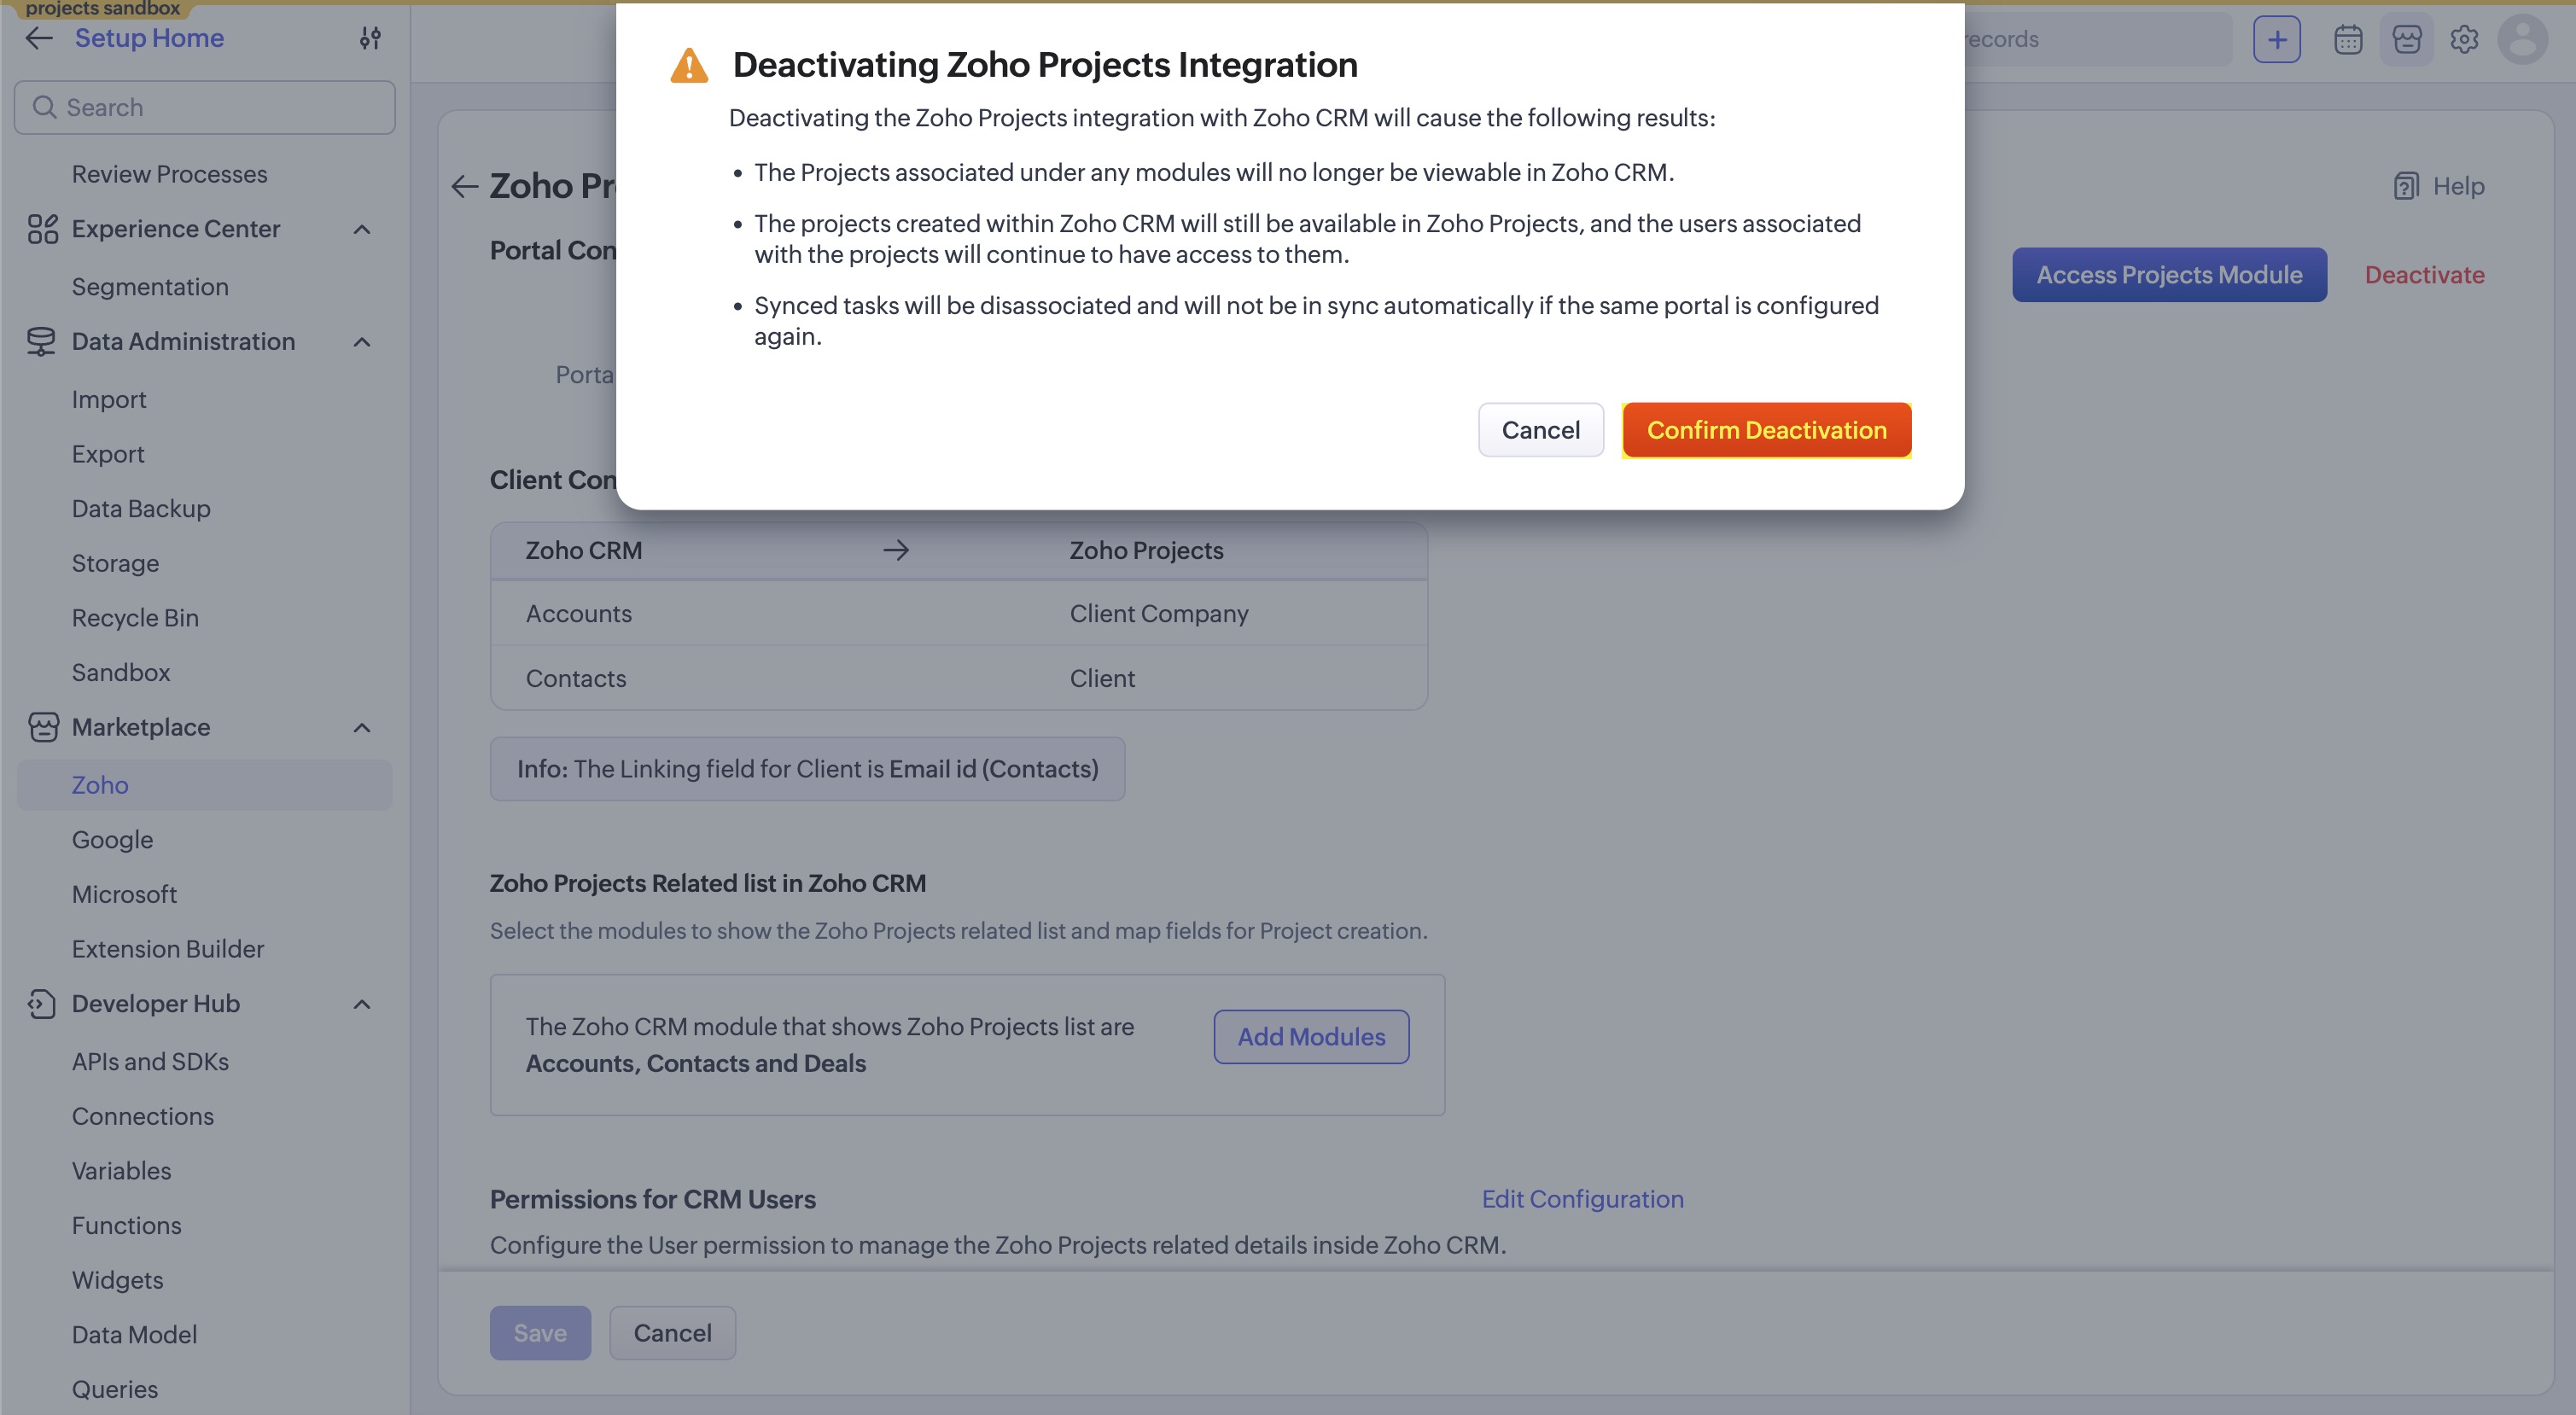Viewport: 2576px width, 1415px height.
Task: Go back using the Zoho Projects page arrow
Action: tap(464, 186)
